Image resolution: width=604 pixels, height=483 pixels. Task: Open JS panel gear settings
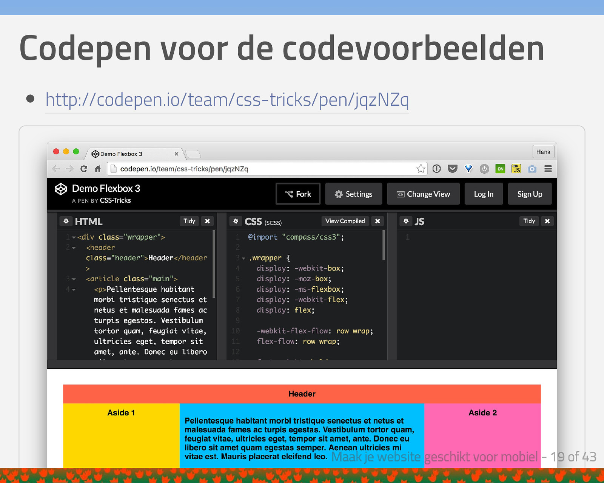click(x=406, y=221)
